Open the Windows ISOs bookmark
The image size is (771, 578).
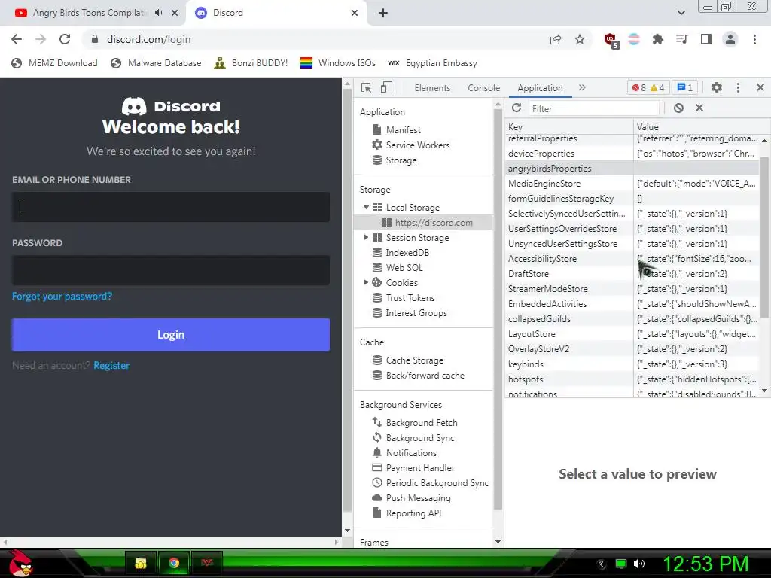point(338,63)
